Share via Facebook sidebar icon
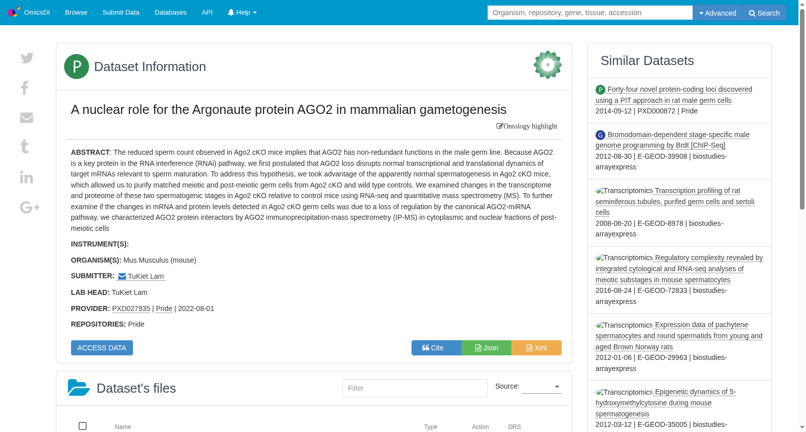This screenshot has width=806, height=432. click(x=24, y=88)
